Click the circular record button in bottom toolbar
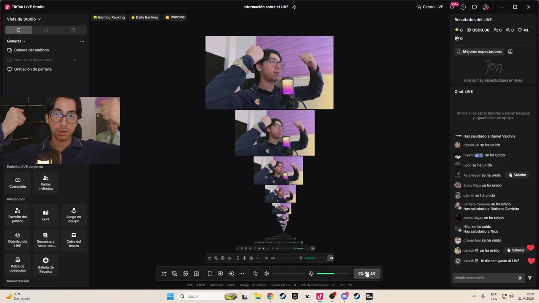The image size is (539, 303). [220, 274]
